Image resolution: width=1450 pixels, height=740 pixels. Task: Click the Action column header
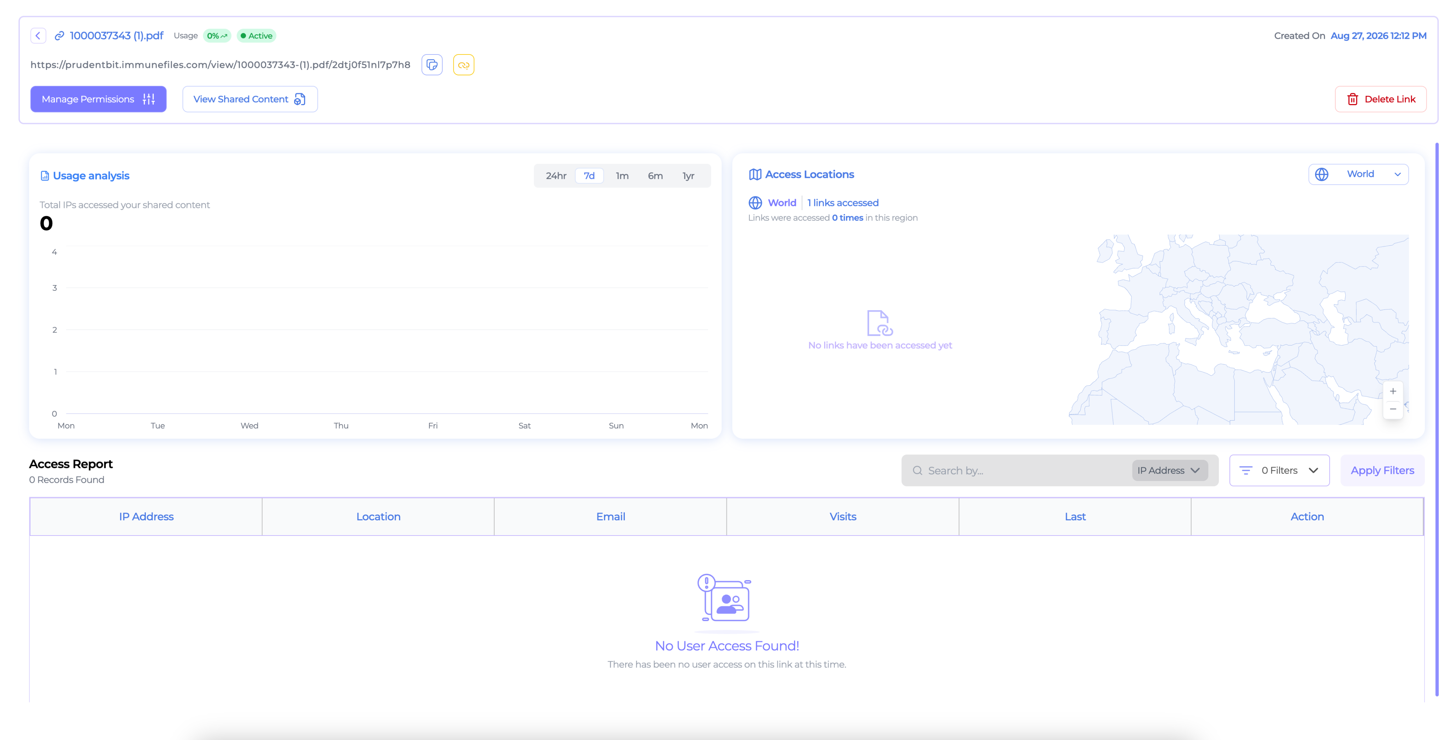tap(1307, 517)
